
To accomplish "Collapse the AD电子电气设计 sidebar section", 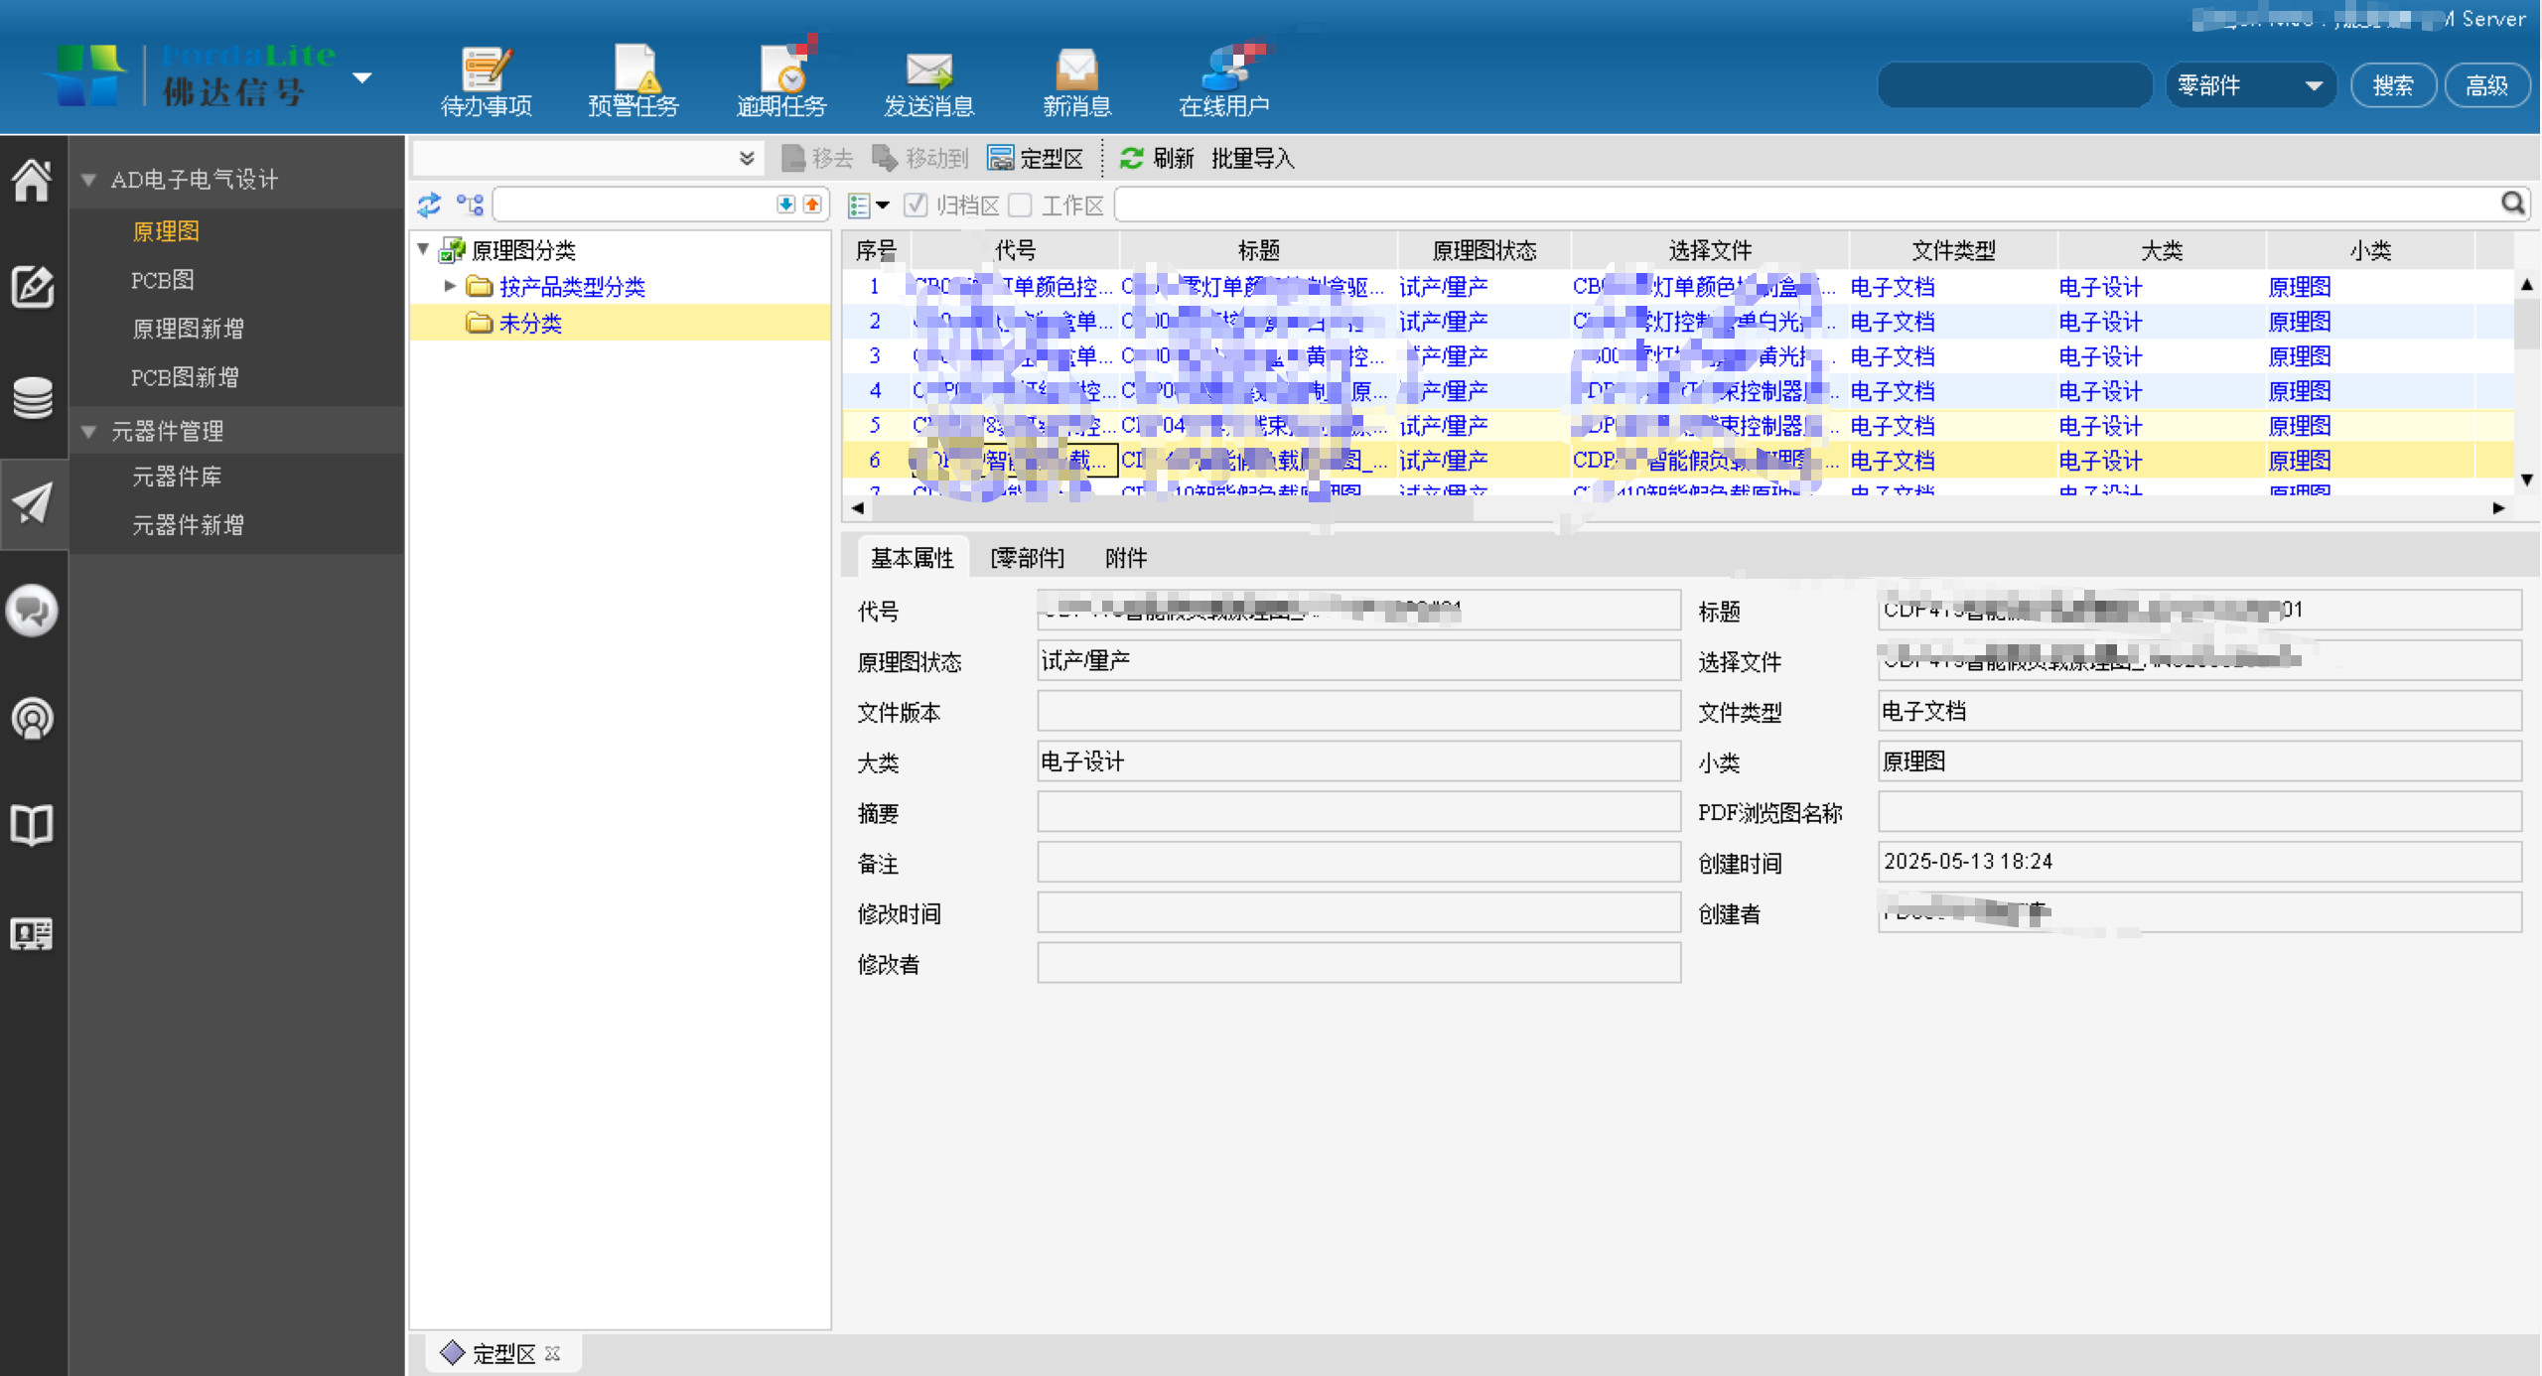I will pos(89,180).
